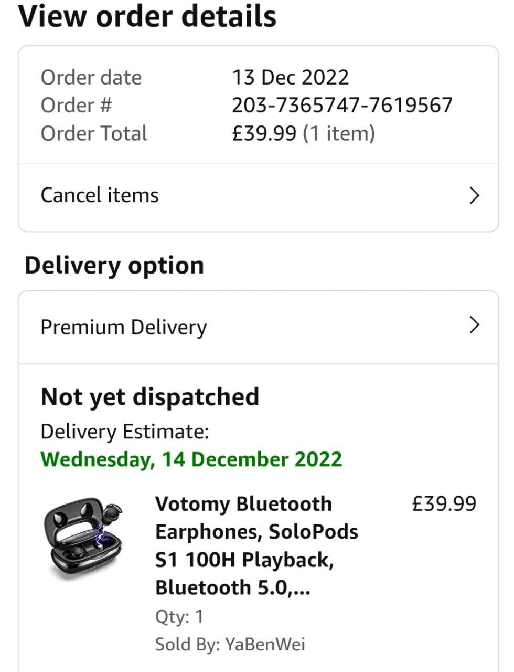Click the Qty: 1 text
Screen dimensions: 514x672
click(179, 616)
